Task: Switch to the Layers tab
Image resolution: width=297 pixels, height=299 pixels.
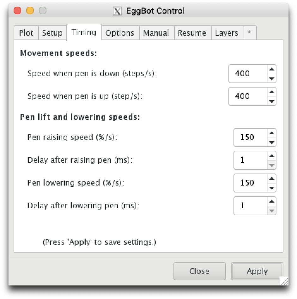Action: pyautogui.click(x=227, y=33)
